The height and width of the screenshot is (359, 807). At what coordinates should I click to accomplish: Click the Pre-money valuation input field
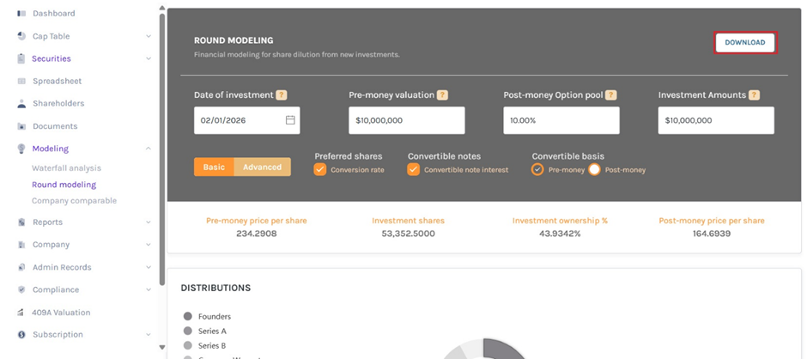tap(406, 120)
